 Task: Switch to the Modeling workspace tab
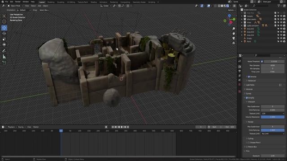(x=51, y=2)
